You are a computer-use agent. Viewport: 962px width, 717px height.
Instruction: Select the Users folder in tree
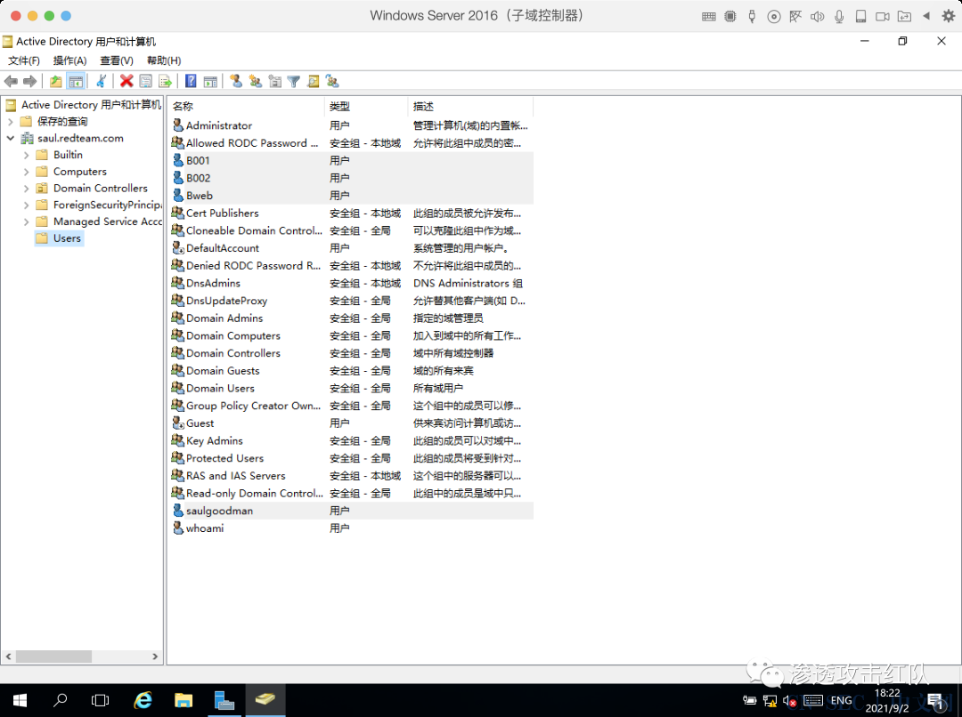click(59, 238)
